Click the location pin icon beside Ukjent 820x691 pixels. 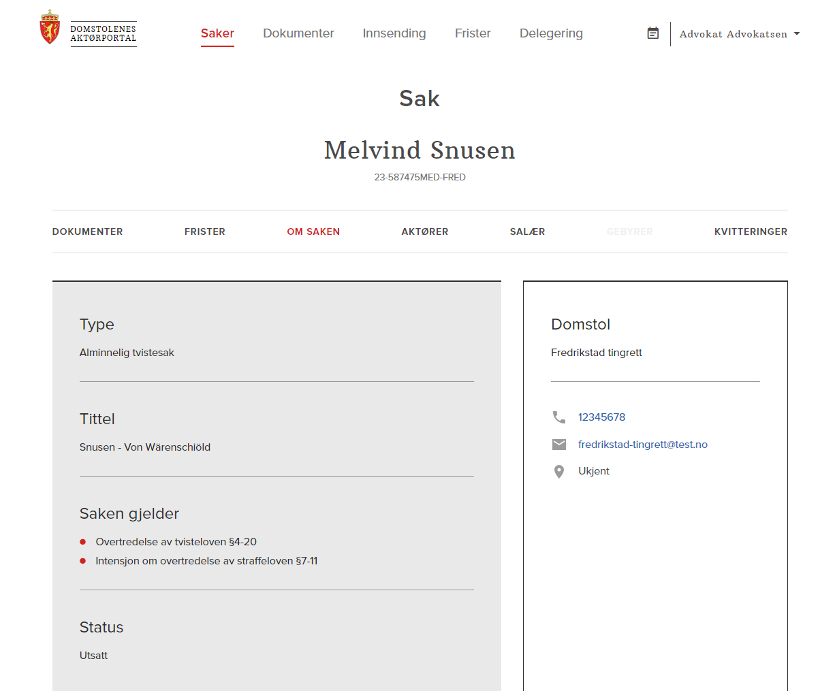tap(559, 472)
